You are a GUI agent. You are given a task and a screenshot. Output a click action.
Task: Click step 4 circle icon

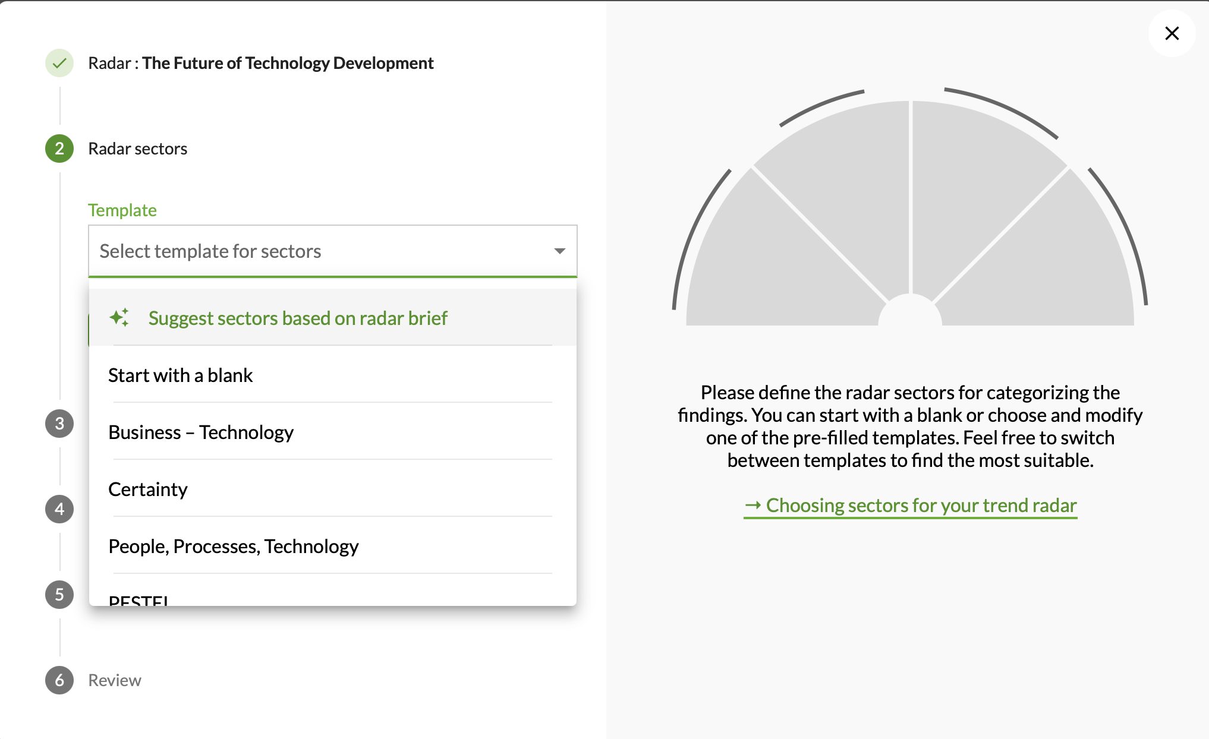(59, 509)
